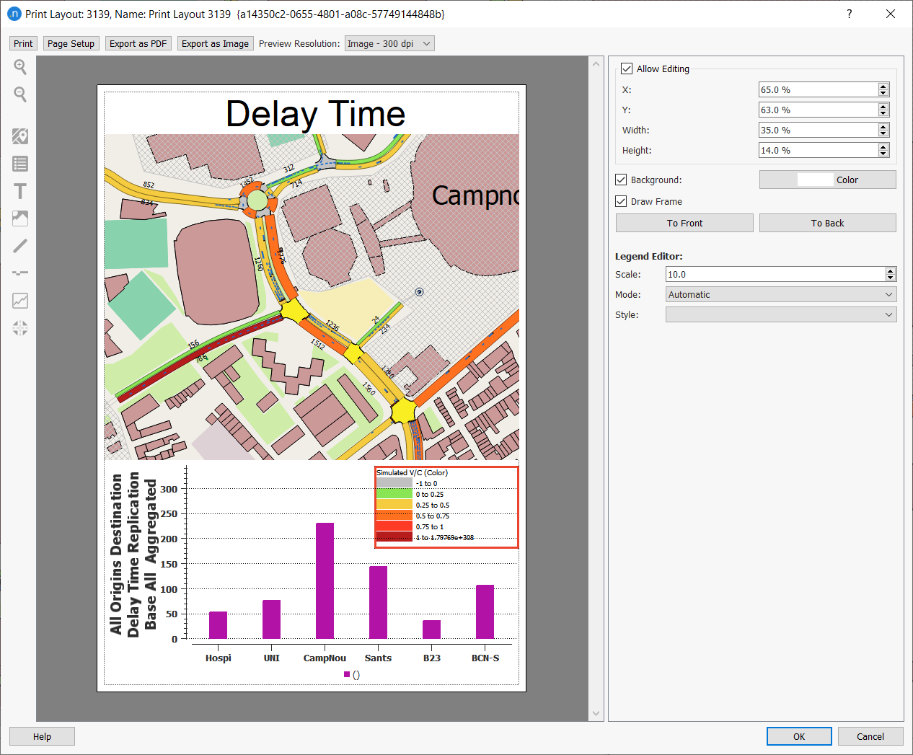Disable the Background option
Screen dimensions: 913x755
pos(621,180)
